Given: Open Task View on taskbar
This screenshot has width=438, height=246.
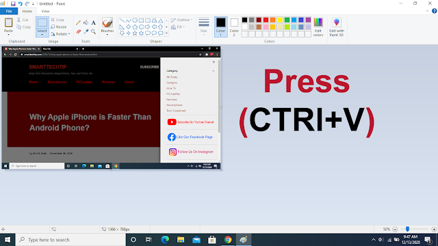Looking at the screenshot, I should tap(149, 240).
